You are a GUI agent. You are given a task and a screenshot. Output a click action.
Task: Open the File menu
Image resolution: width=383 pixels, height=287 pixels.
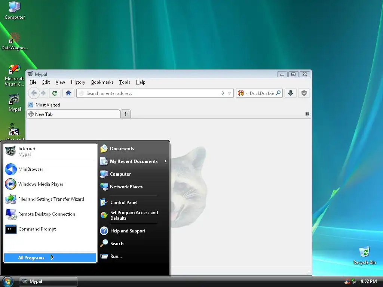33,82
